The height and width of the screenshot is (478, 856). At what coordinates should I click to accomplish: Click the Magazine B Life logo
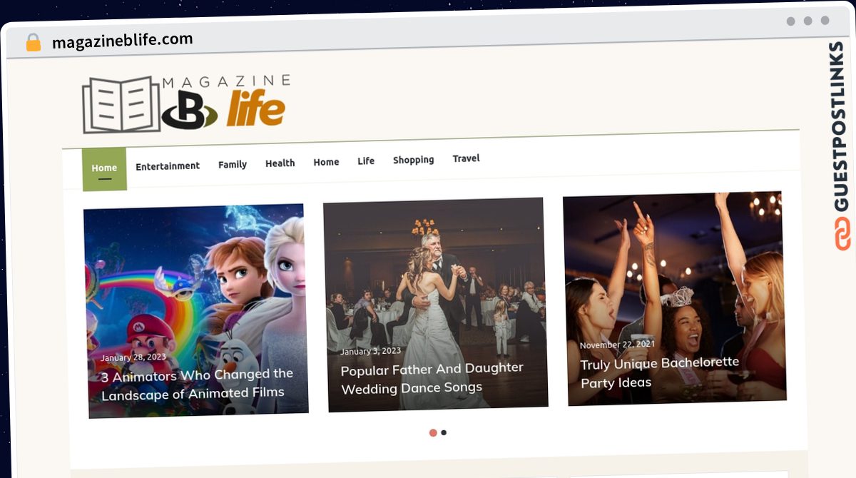click(187, 103)
